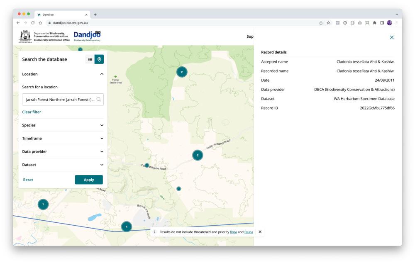Open the browser profile avatar
The image size is (415, 263).
(389, 23)
